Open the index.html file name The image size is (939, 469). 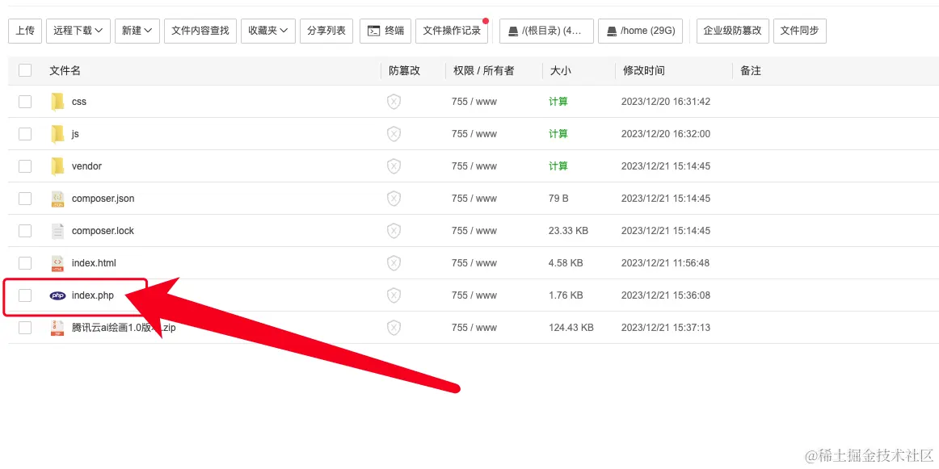click(94, 263)
